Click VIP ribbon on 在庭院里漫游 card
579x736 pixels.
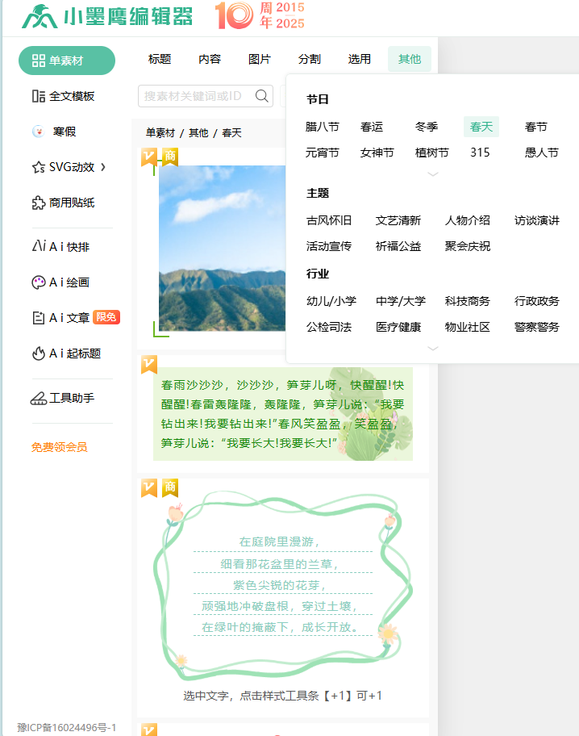tap(149, 488)
